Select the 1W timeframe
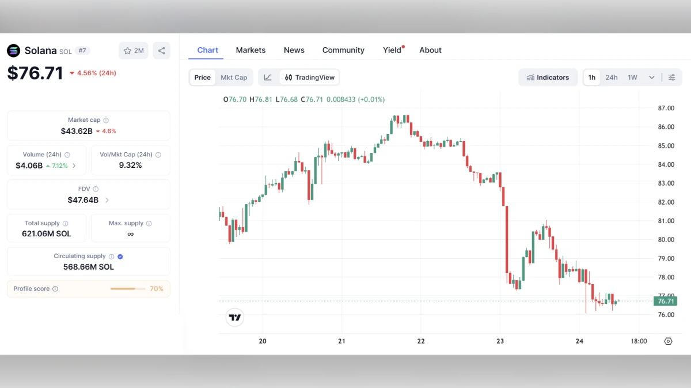Screen dimensions: 691x388 click(x=632, y=77)
